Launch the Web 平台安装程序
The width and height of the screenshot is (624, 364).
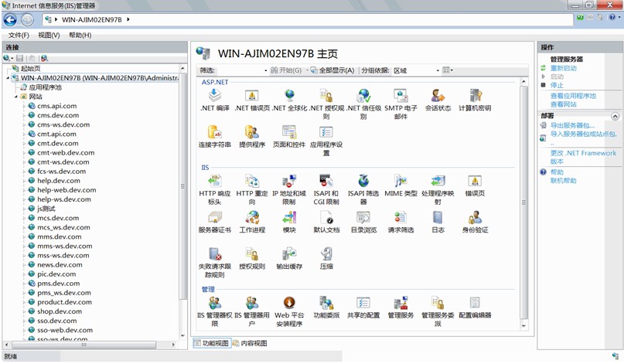[x=289, y=311]
